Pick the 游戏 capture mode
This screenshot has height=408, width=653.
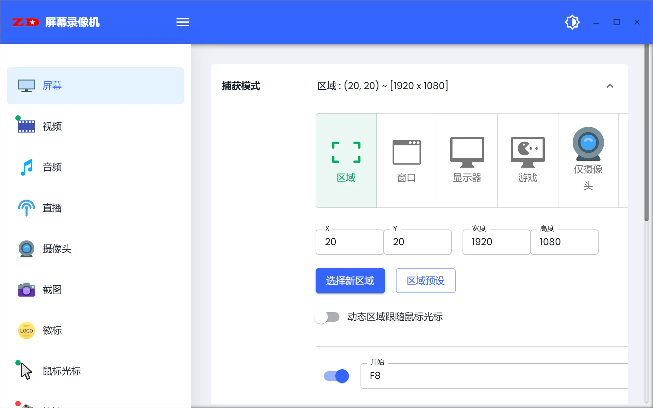coord(528,160)
